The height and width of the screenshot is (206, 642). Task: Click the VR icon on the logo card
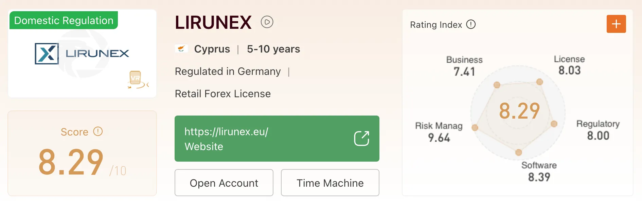click(x=138, y=80)
